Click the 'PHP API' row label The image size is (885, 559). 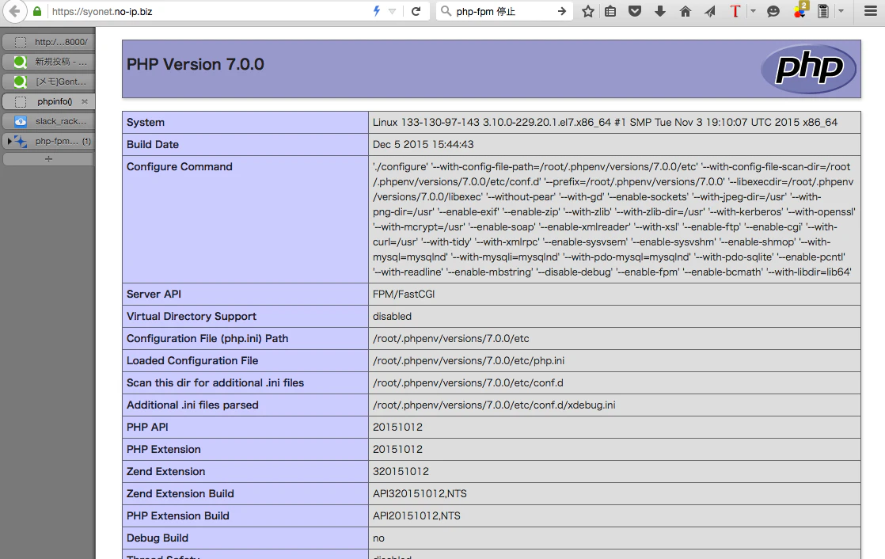click(x=147, y=428)
